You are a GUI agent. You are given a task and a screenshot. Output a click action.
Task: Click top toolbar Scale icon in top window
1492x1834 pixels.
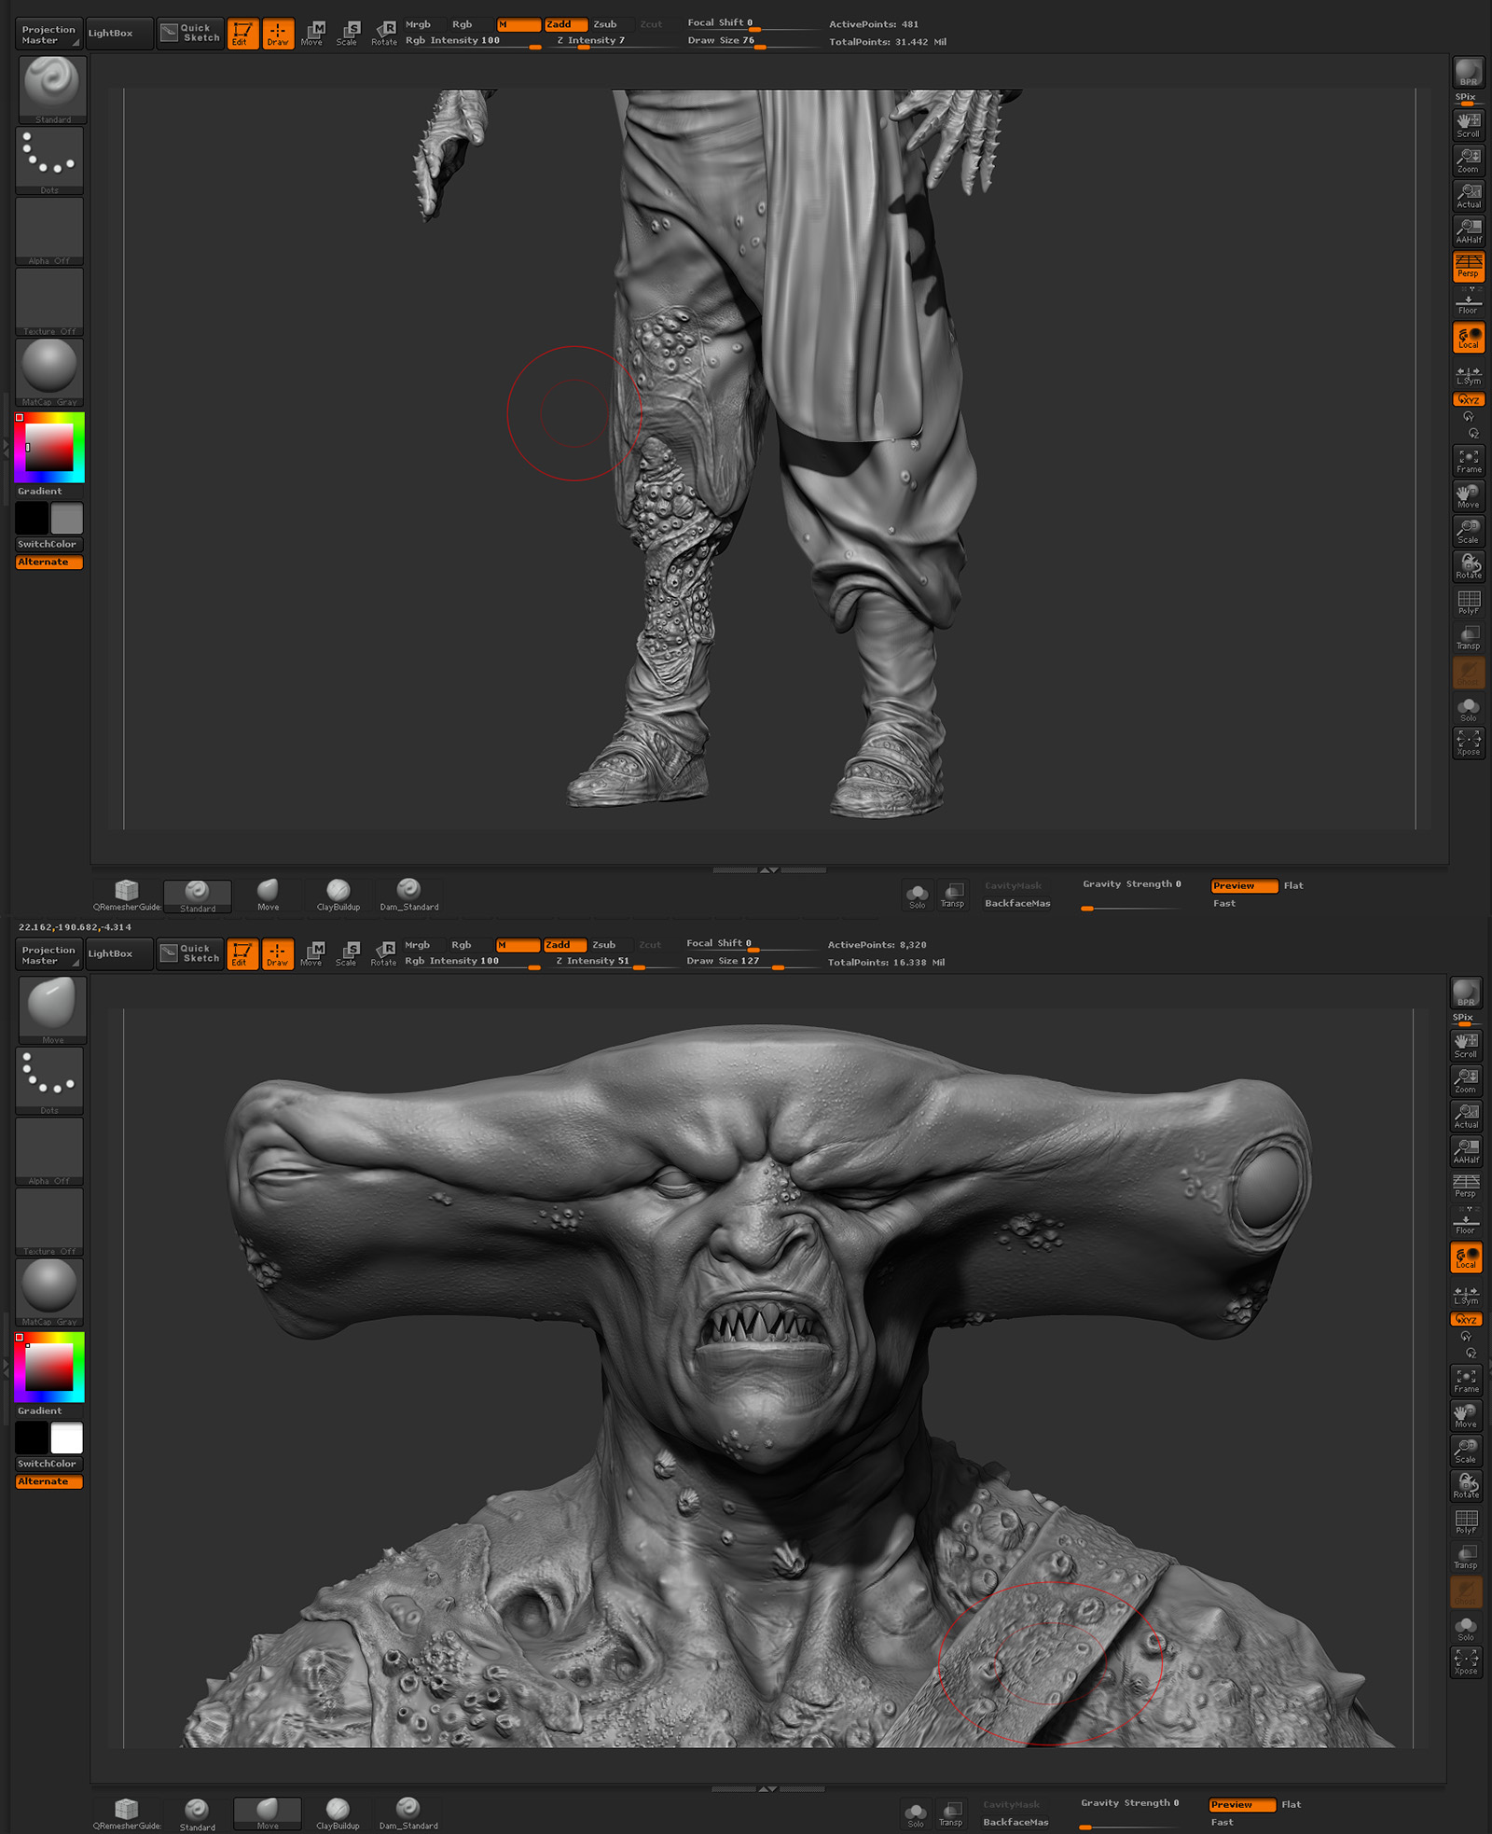point(348,34)
